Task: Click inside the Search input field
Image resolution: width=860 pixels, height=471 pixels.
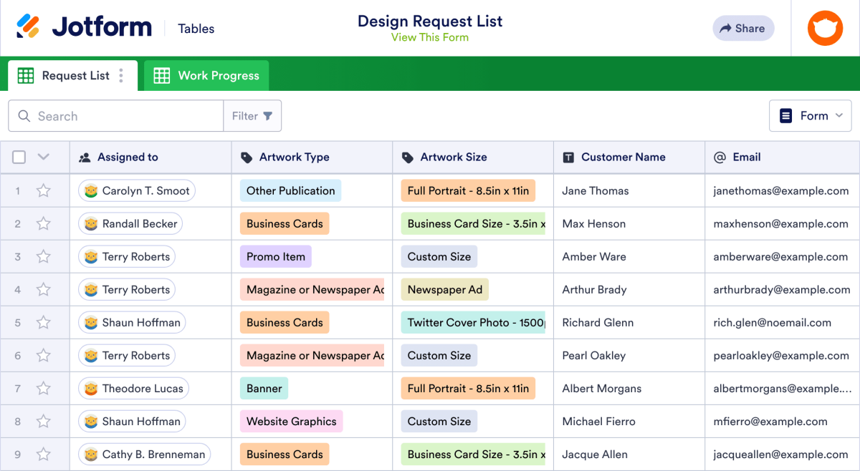Action: [115, 115]
